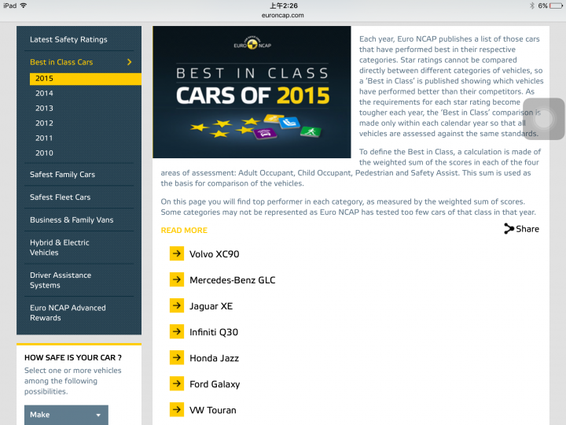Screen dimensions: 566x425
Task: Open the Mercedes-Benz GLC link
Action: tap(233, 280)
